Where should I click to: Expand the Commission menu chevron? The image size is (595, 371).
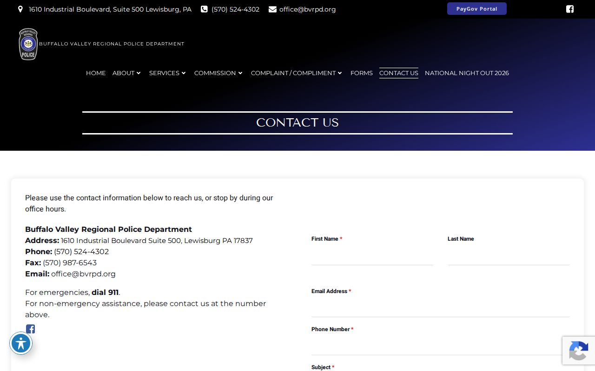pyautogui.click(x=240, y=73)
